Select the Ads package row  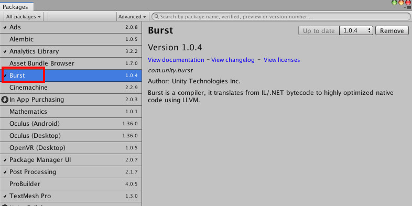[71, 27]
